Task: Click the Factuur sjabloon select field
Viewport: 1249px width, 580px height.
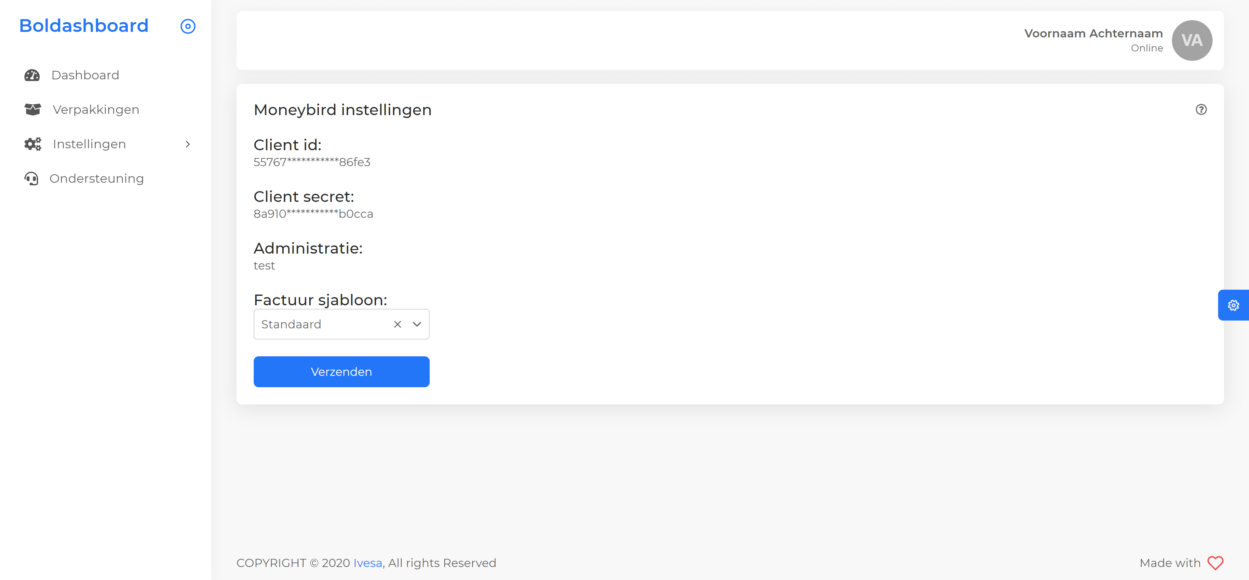Action: [320, 324]
